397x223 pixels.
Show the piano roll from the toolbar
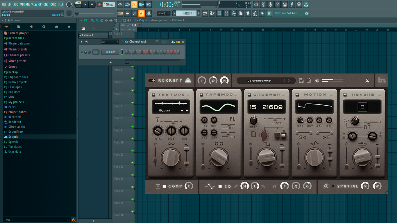[212, 13]
